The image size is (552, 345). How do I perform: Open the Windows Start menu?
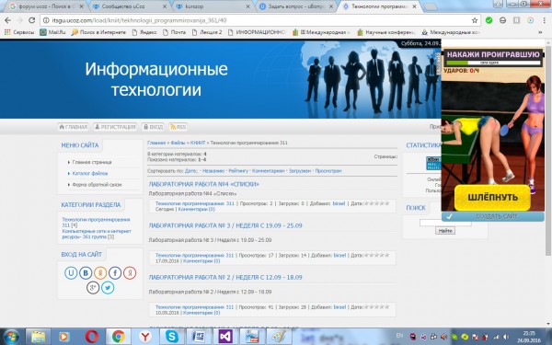pos(11,337)
